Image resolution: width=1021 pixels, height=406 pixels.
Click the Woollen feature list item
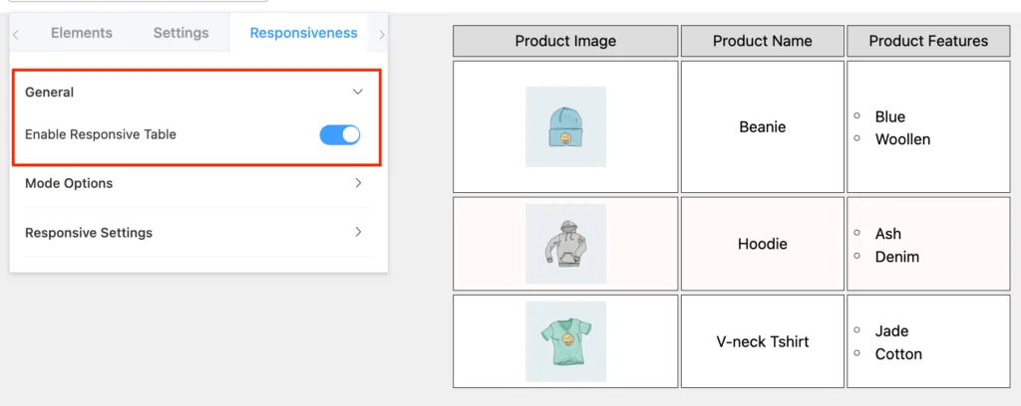point(902,139)
